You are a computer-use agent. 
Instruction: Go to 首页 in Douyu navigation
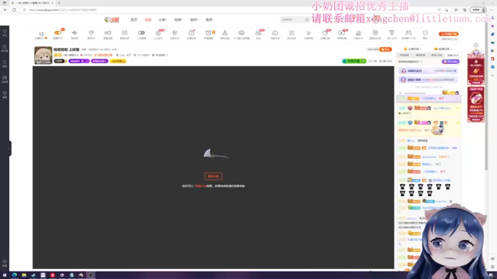click(x=134, y=20)
